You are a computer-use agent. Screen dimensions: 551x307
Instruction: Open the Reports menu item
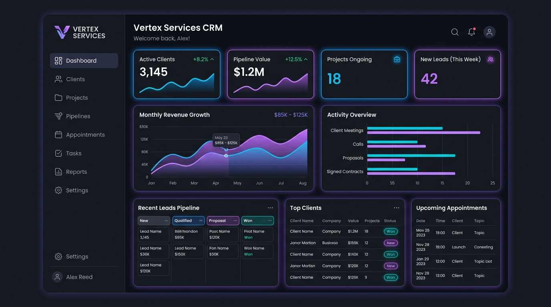84,172
